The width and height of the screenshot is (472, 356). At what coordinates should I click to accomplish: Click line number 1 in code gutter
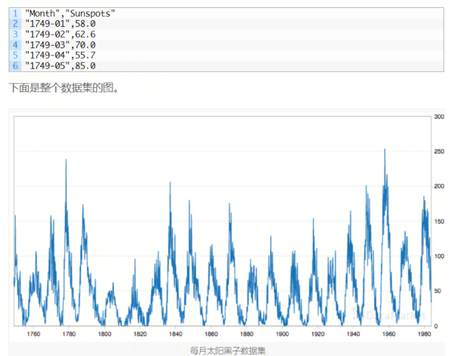tap(15, 13)
